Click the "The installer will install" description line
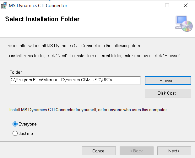The height and width of the screenshot is (158, 195). point(73,46)
